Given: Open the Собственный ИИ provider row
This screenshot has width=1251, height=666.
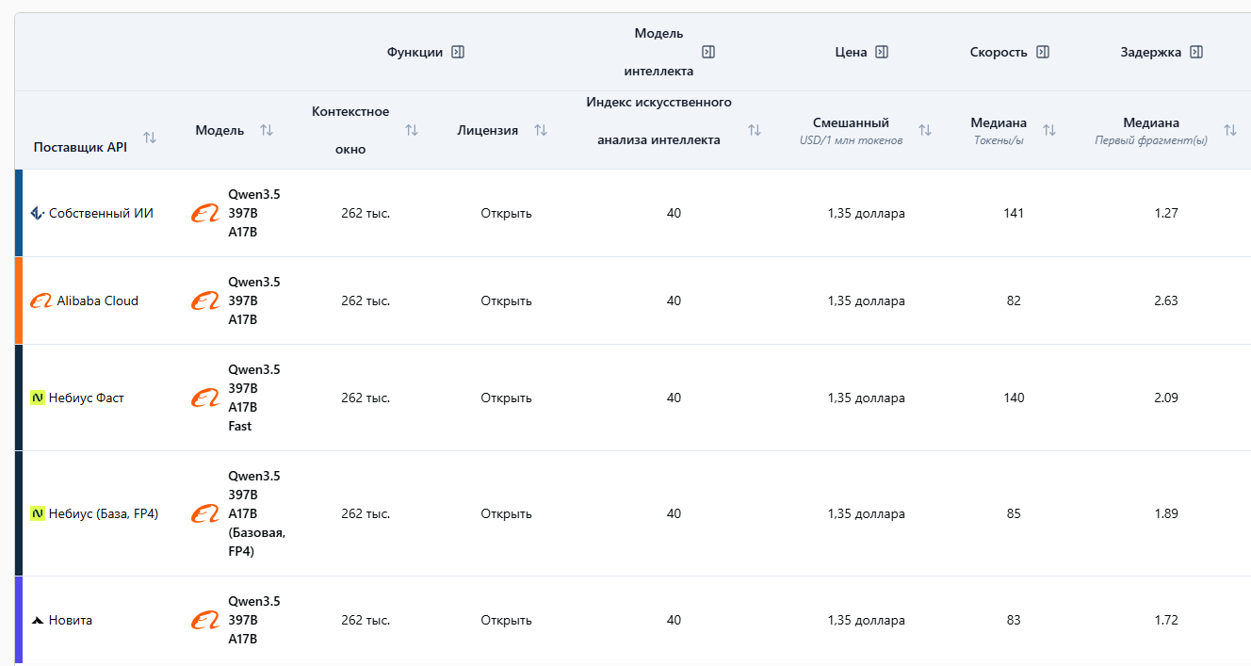Looking at the screenshot, I should click(x=100, y=214).
